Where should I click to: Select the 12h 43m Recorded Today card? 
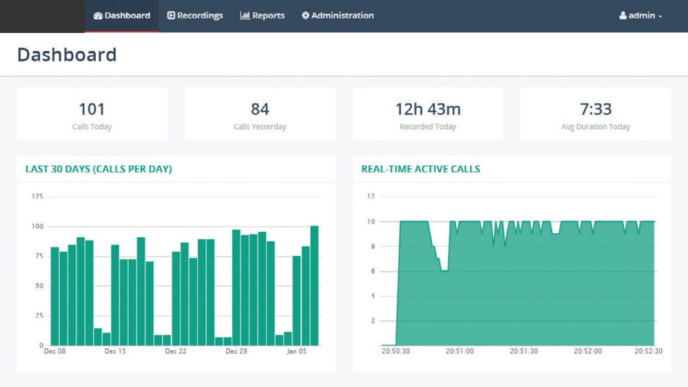pyautogui.click(x=428, y=113)
